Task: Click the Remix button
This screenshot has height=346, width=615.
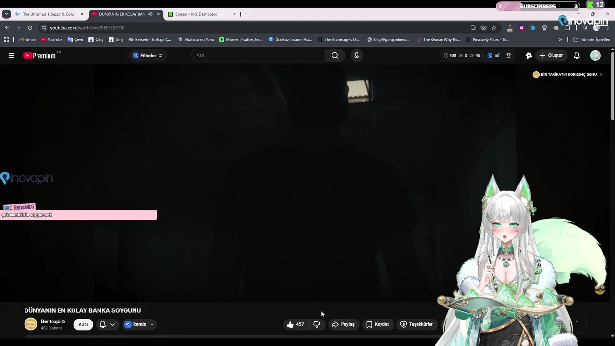Action: [x=135, y=324]
